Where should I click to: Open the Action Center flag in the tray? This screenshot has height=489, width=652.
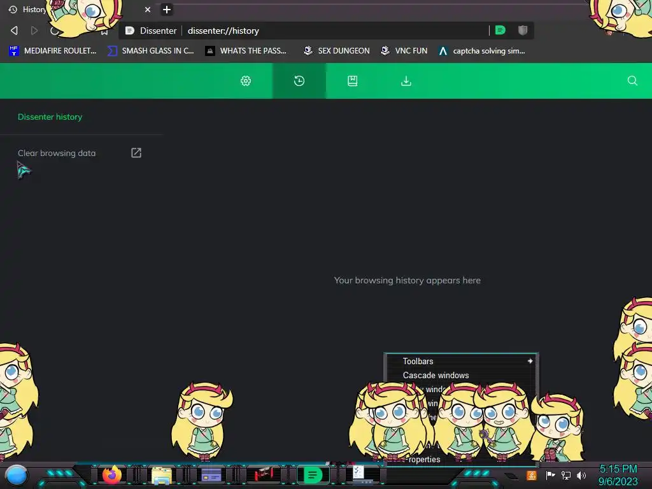(550, 475)
